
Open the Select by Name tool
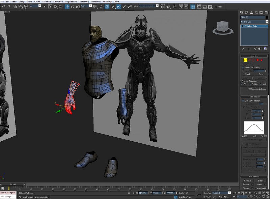(50, 7)
